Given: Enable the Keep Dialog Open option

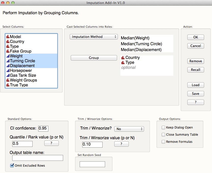Looking at the screenshot, I should [163, 128].
